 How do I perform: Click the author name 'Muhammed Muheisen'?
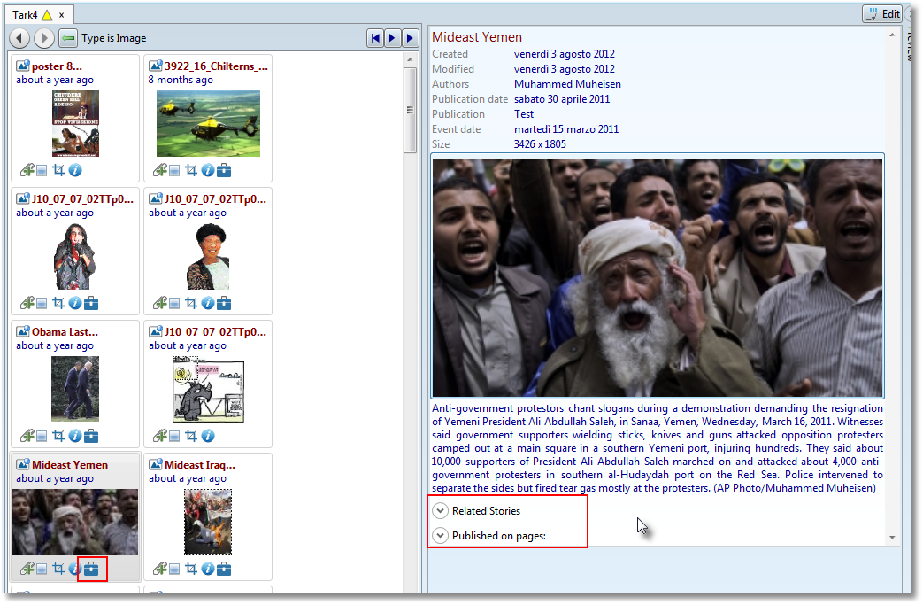[567, 84]
